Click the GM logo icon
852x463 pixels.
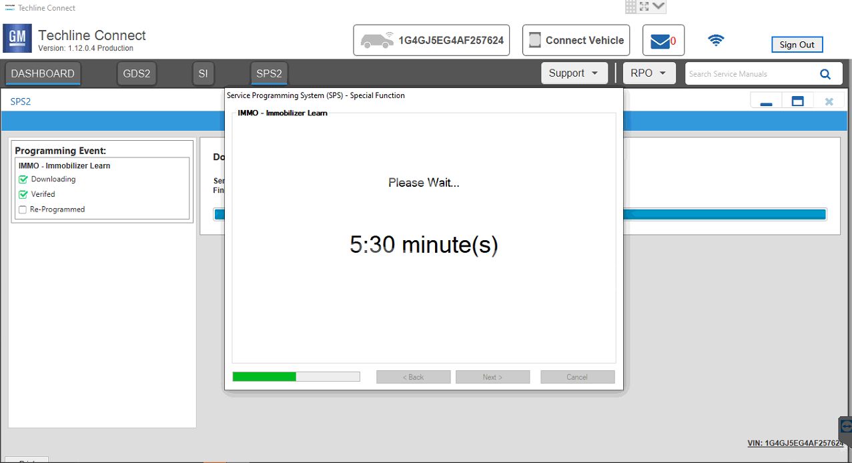pyautogui.click(x=17, y=39)
